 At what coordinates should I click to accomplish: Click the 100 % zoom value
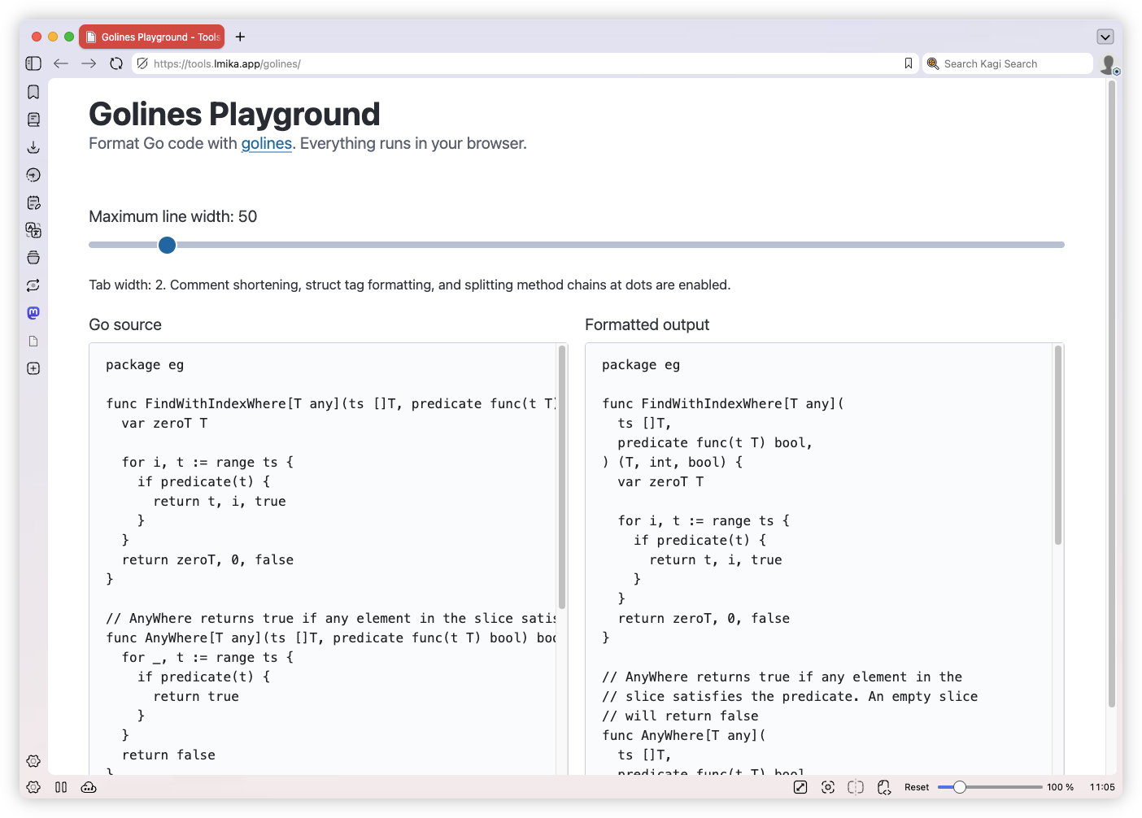[x=1060, y=787]
